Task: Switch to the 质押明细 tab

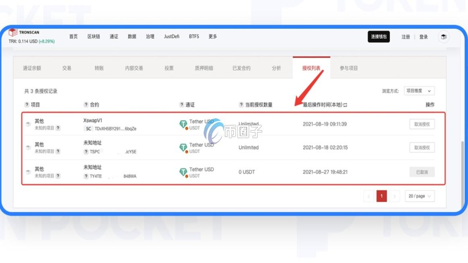Action: tap(204, 68)
